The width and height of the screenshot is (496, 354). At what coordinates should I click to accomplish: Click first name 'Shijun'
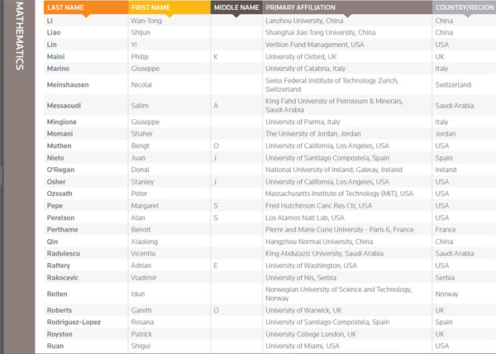click(x=141, y=32)
